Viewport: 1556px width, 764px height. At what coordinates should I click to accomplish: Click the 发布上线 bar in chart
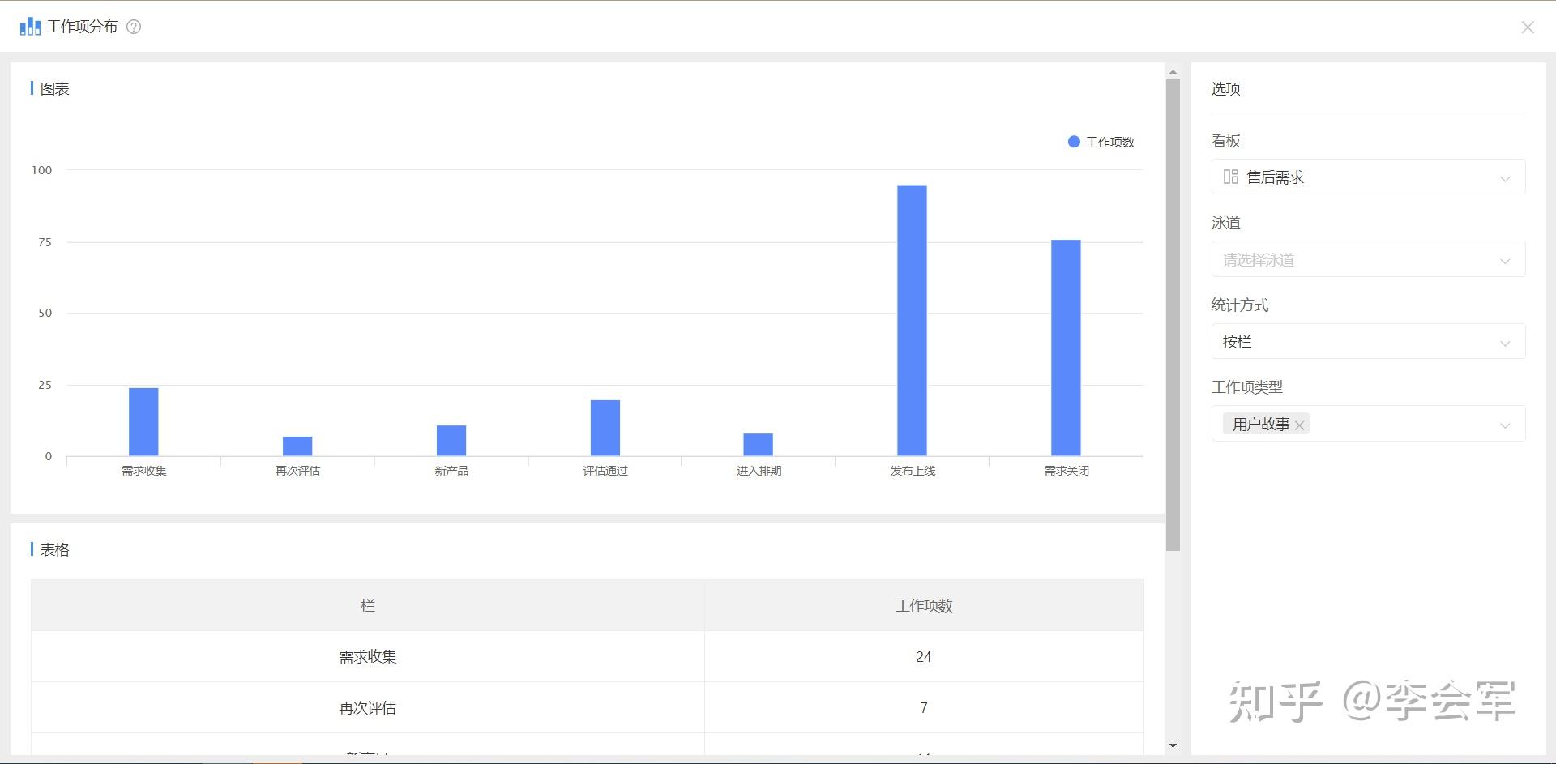tap(913, 321)
